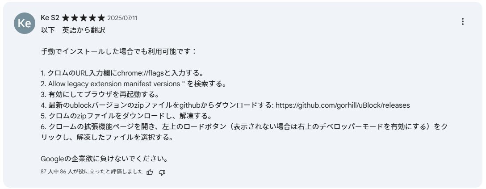Click the review date 2025/07/11
Screen dimensions: 486x189
122,18
